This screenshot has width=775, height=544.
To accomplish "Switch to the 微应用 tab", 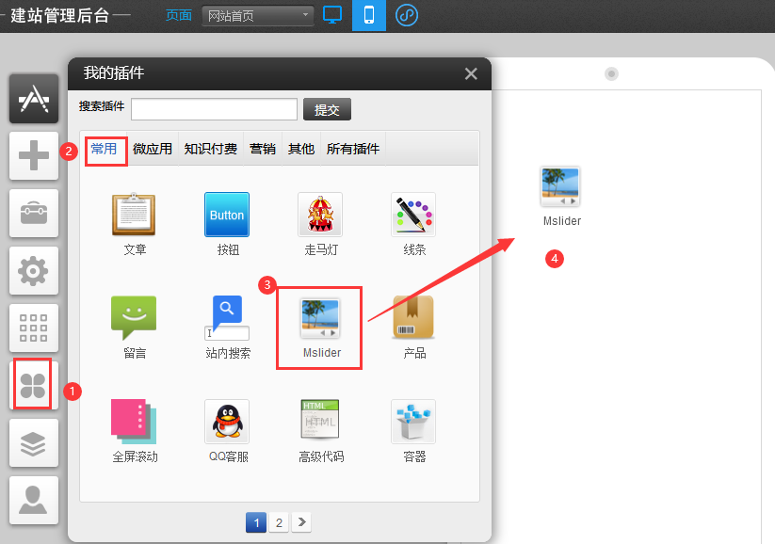I will 153,149.
